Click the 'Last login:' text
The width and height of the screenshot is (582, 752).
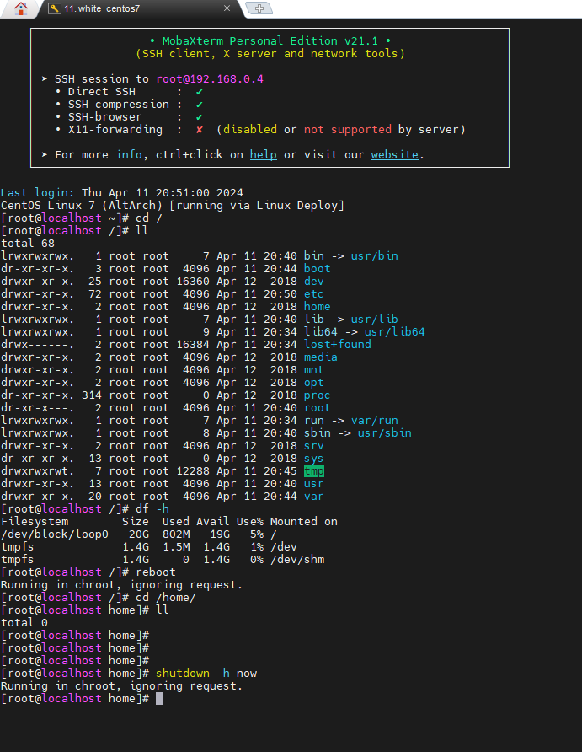click(38, 193)
